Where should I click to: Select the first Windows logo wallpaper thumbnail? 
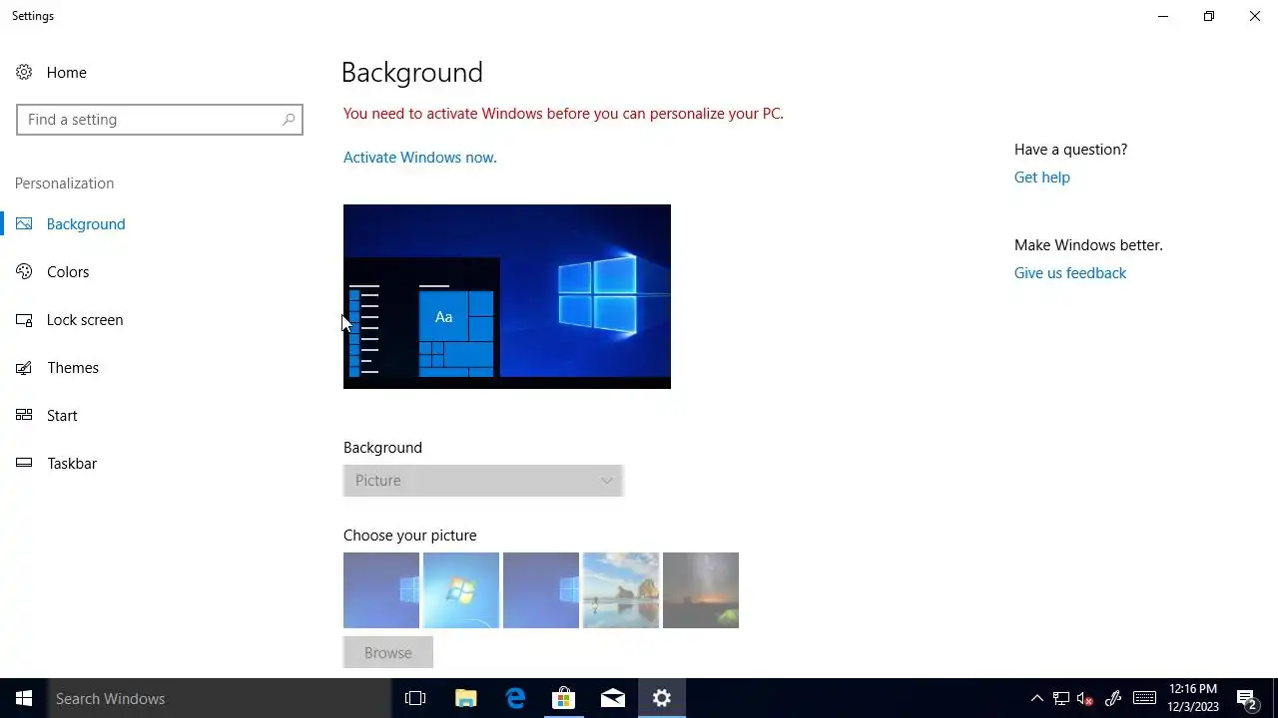(381, 590)
